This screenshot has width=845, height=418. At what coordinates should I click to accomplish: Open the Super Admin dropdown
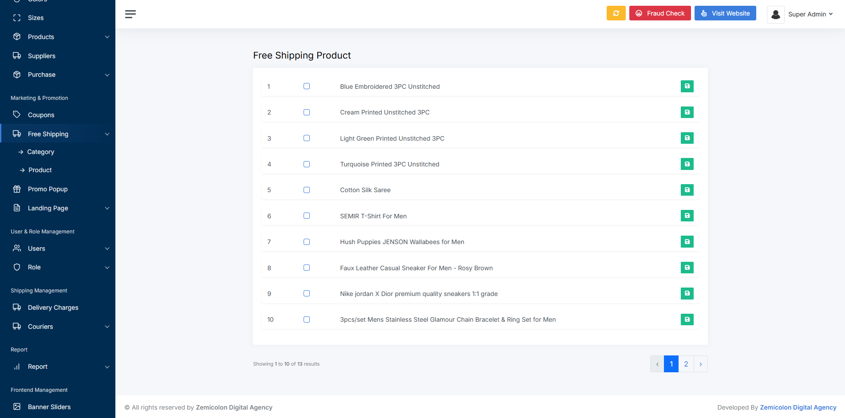810,14
